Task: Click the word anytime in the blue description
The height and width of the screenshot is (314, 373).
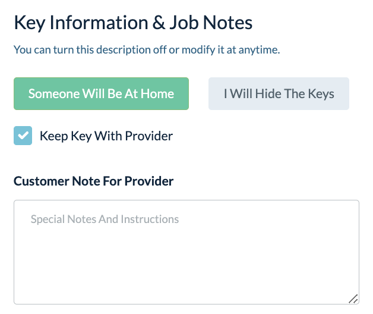Action: pyautogui.click(x=260, y=50)
